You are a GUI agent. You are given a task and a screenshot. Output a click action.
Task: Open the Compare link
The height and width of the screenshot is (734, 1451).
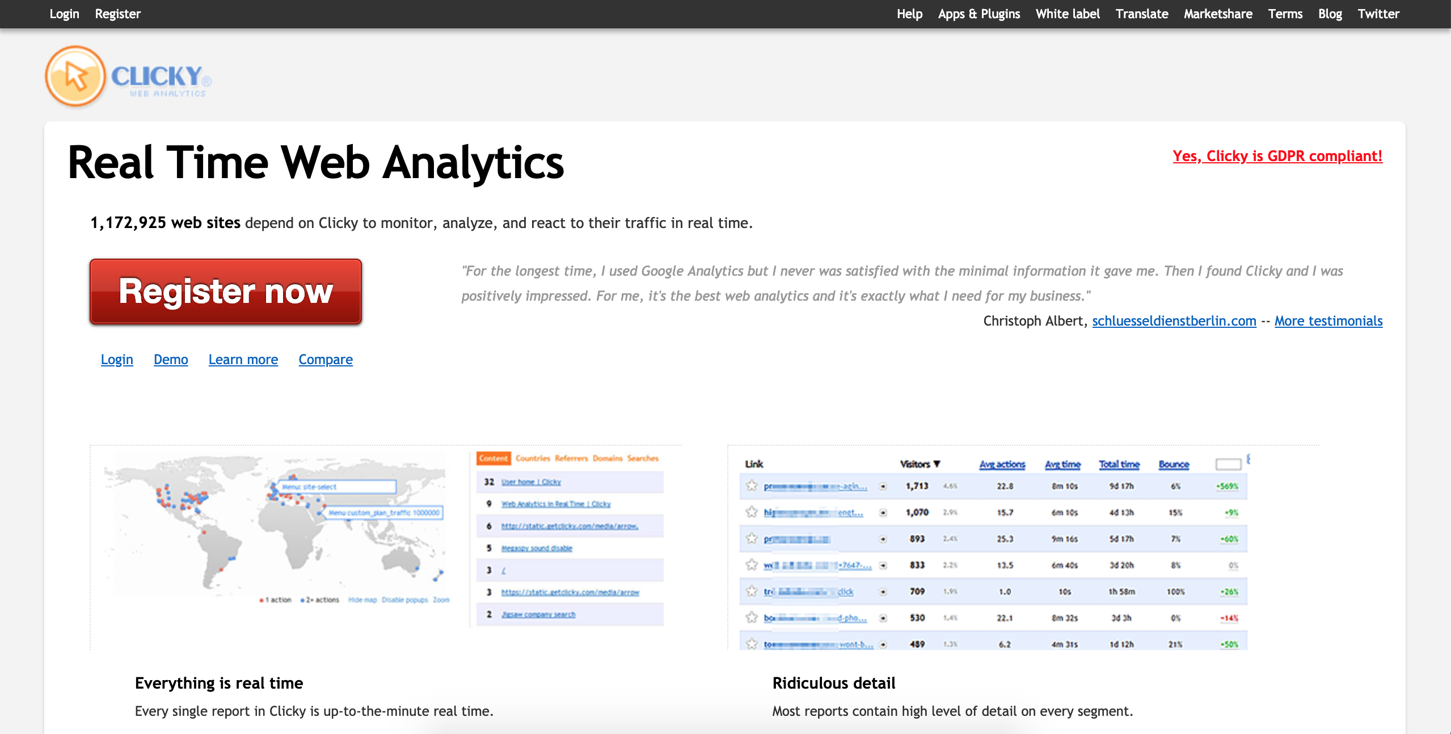(326, 360)
